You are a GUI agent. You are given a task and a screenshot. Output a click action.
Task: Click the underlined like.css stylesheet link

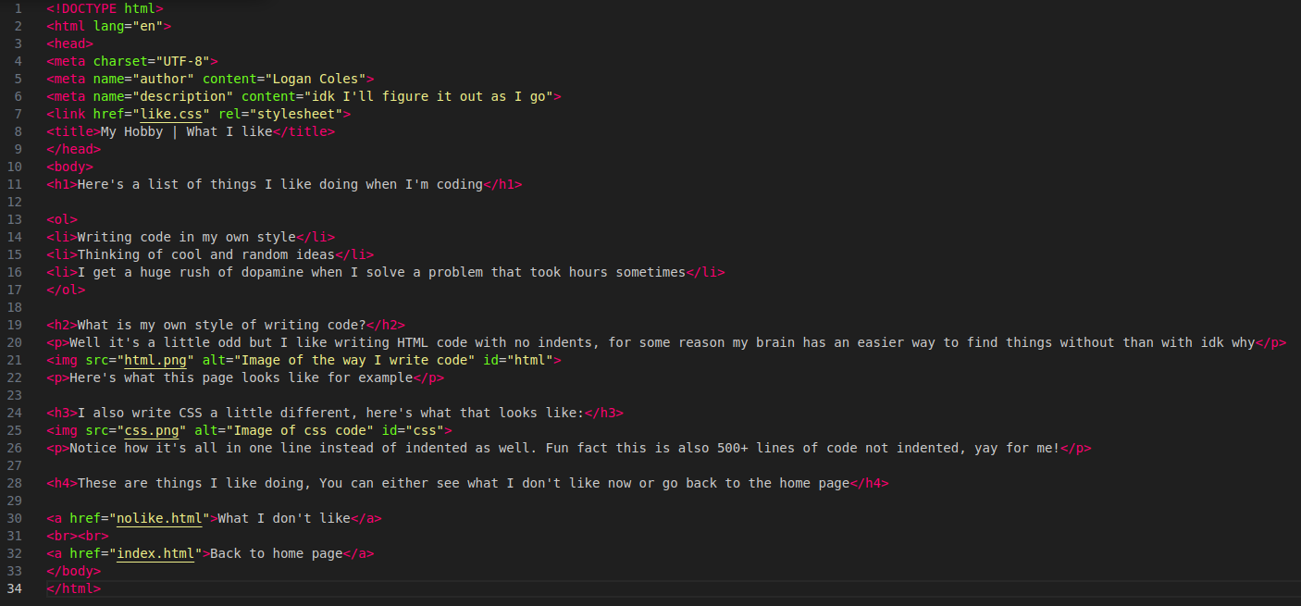pos(171,113)
